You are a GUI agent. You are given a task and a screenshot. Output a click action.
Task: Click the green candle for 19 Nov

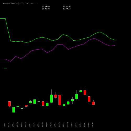[47, 104]
